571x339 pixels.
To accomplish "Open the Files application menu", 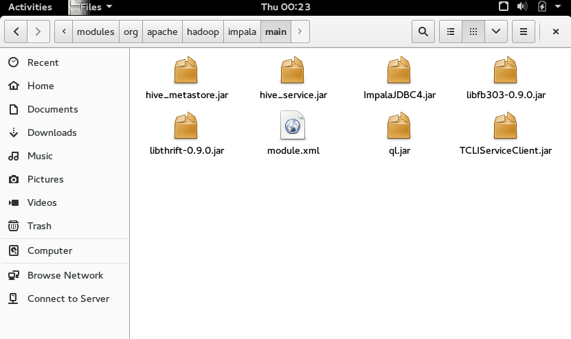I will click(91, 7).
